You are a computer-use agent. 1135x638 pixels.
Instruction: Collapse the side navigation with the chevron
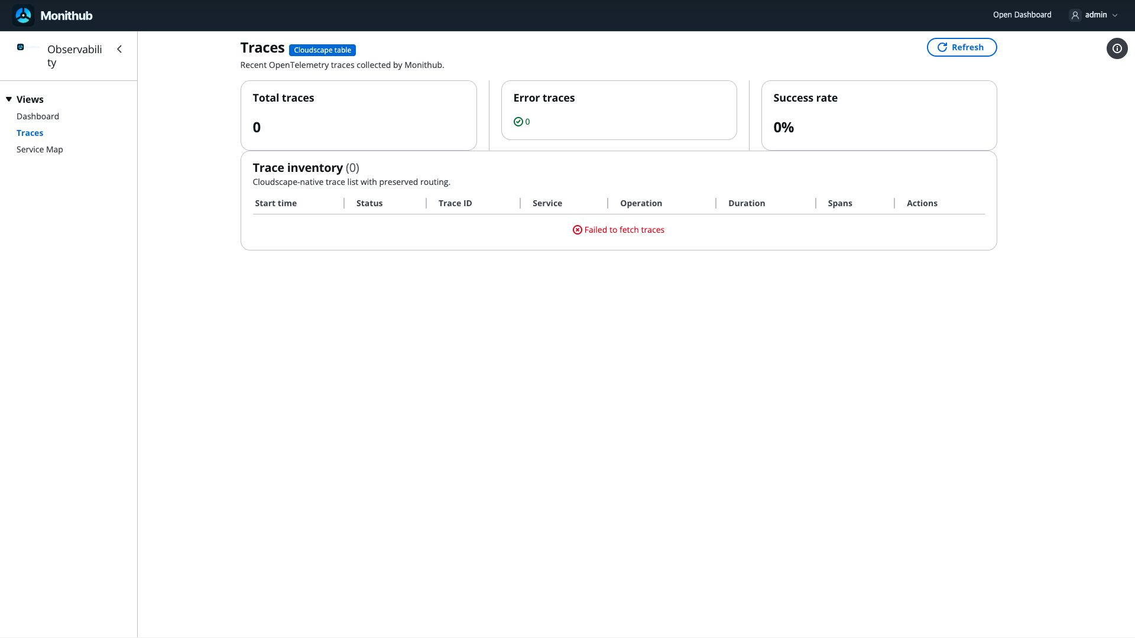point(119,49)
